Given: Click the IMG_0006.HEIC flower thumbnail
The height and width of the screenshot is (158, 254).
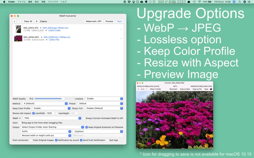Looking at the screenshot, I should coord(18,38).
